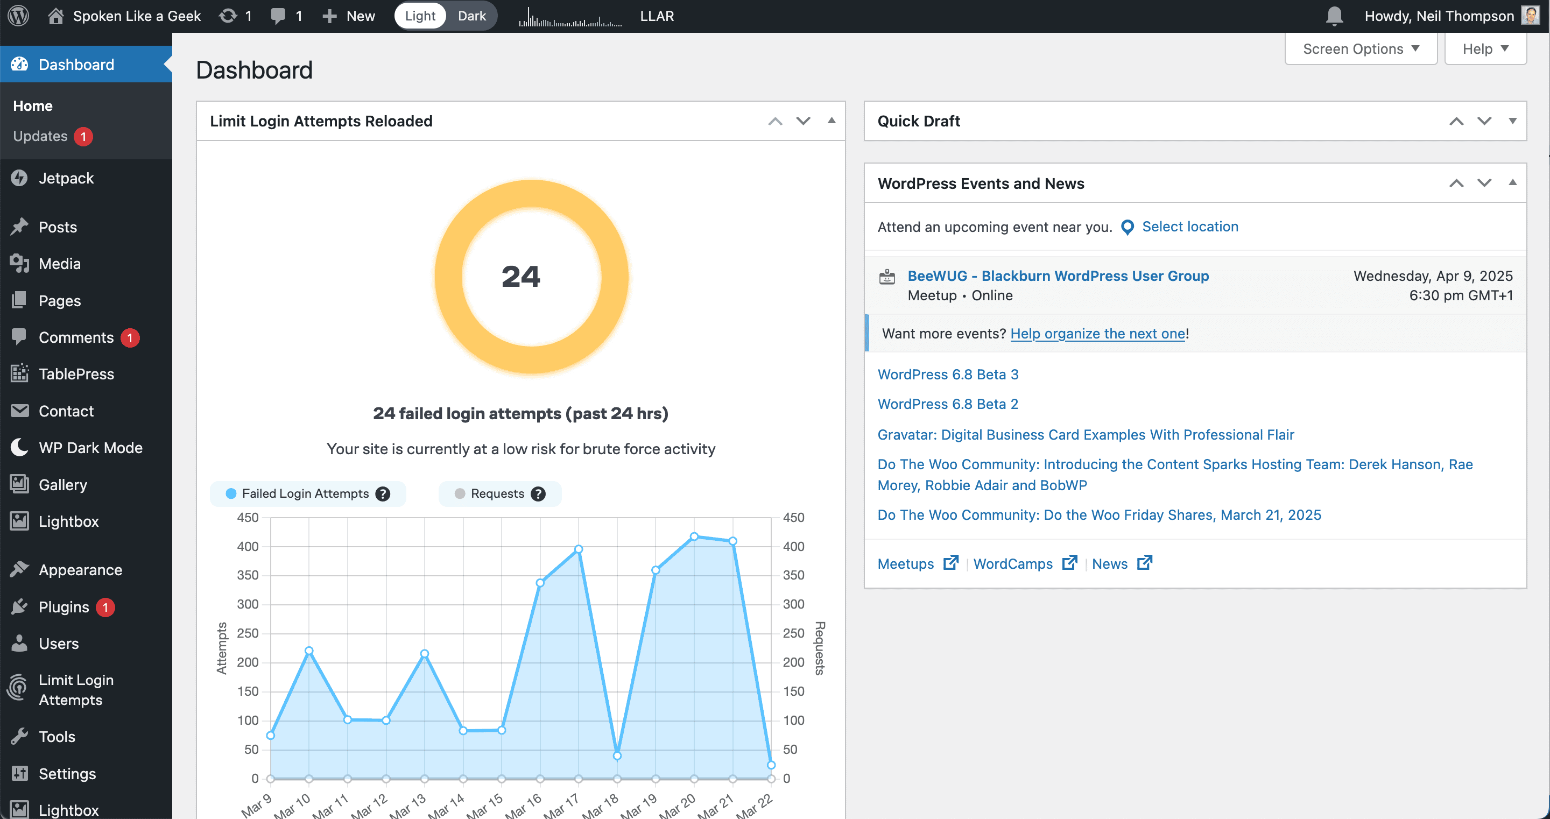The width and height of the screenshot is (1550, 819).
Task: Click the TablePress grid icon
Action: (19, 373)
